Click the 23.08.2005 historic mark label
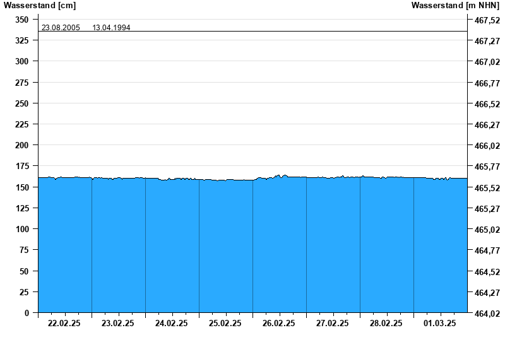 pos(61,28)
